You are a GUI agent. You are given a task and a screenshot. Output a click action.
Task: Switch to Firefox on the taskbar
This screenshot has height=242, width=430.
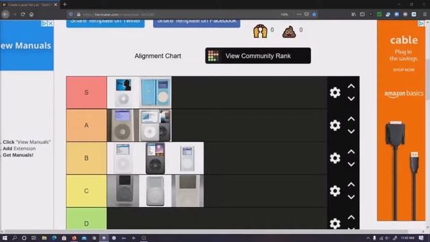click(x=74, y=238)
